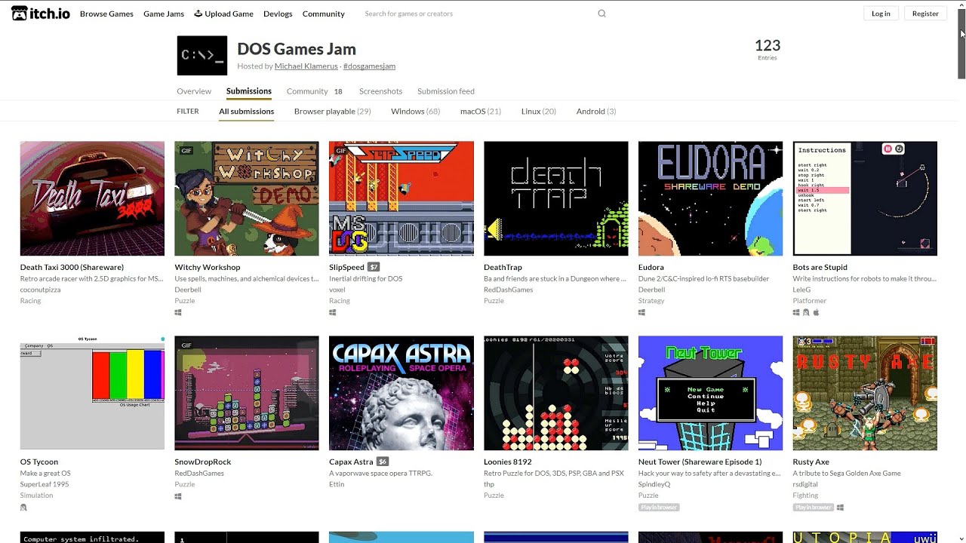The image size is (966, 543).
Task: Open DeathTrap game thumbnail
Action: 556,198
